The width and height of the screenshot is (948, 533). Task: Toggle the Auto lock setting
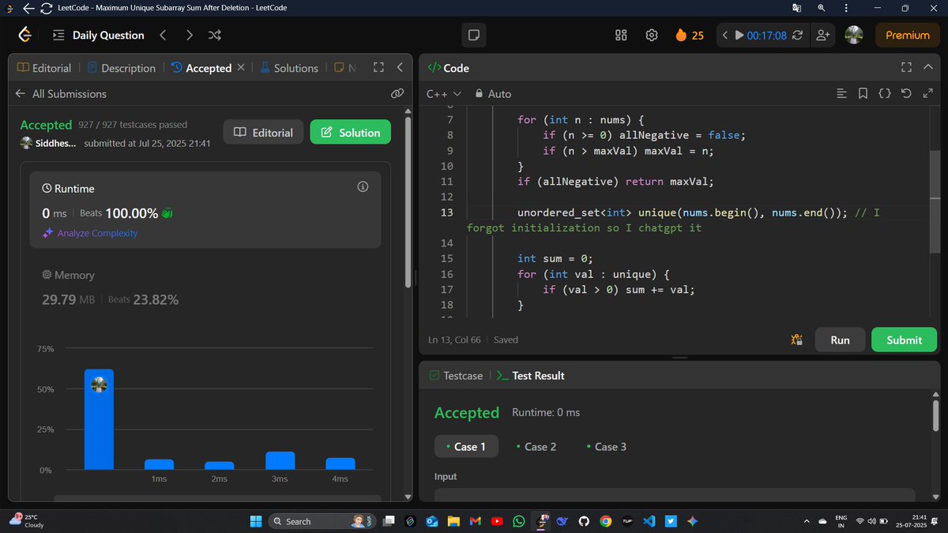[x=493, y=93]
